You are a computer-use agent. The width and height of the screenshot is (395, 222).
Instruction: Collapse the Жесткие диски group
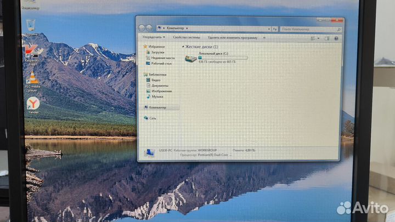tap(183, 47)
